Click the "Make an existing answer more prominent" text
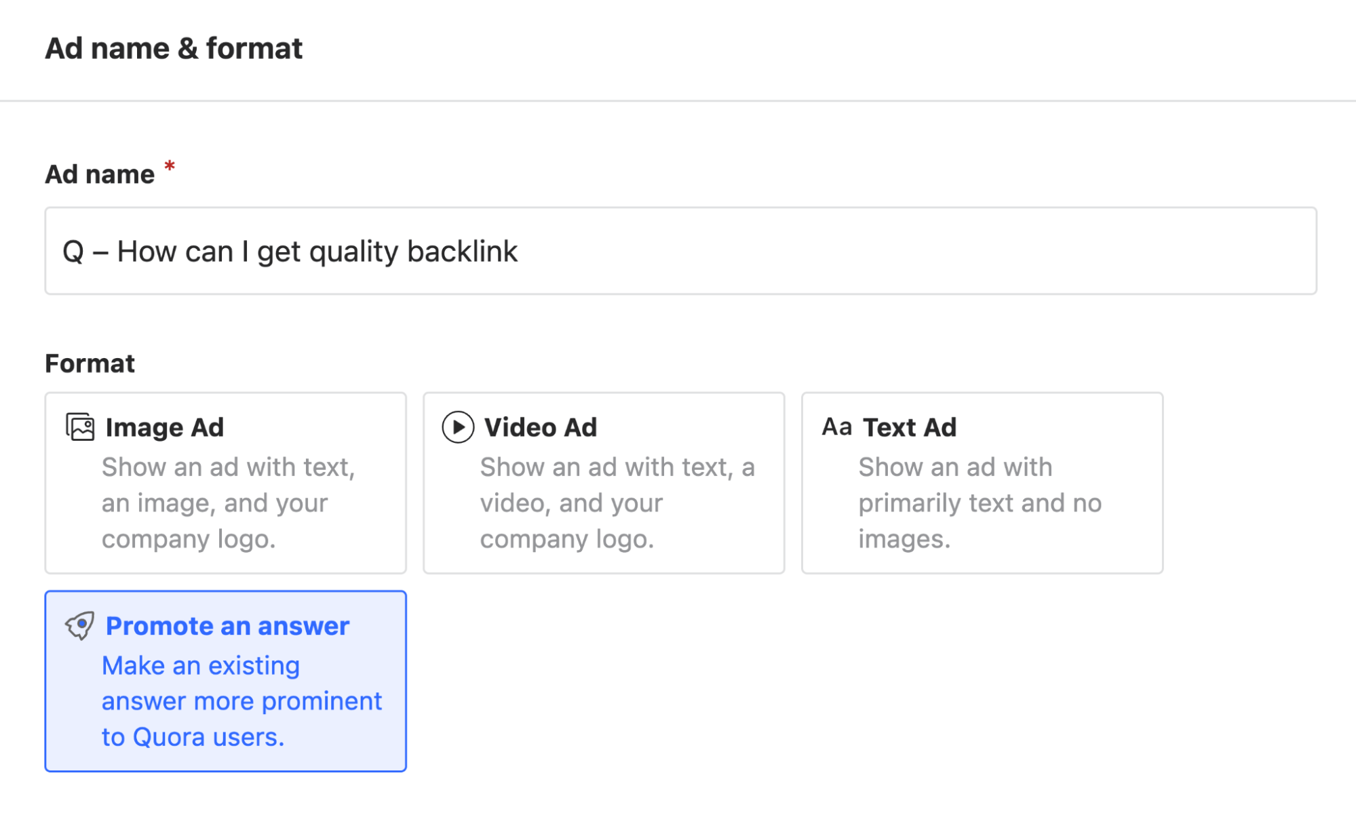 tap(241, 701)
